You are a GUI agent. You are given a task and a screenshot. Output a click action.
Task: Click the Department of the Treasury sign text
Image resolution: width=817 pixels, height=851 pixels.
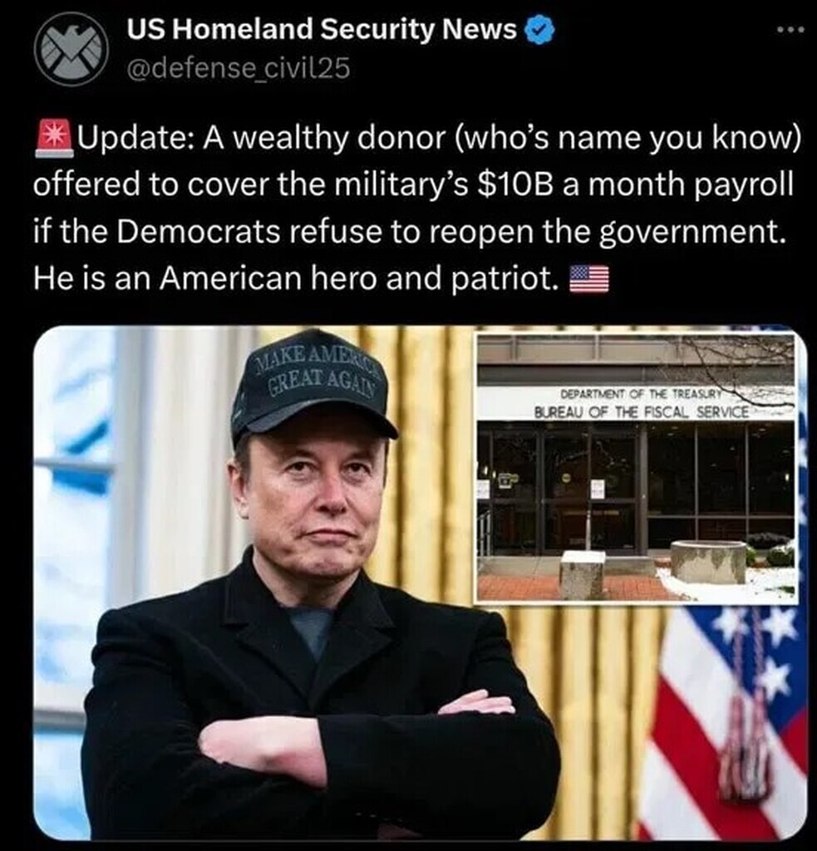tap(640, 394)
